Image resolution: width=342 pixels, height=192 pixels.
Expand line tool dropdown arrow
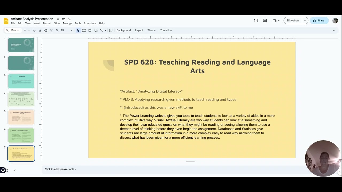point(106,30)
